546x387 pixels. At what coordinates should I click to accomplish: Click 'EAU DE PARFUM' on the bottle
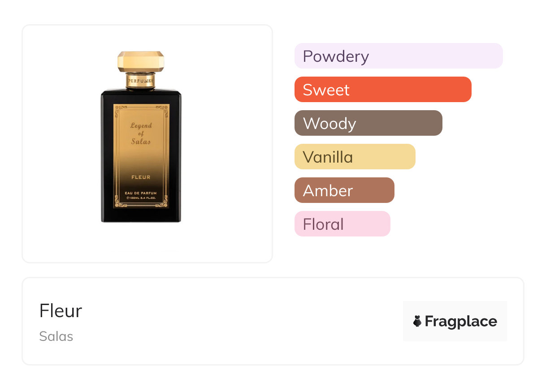click(141, 193)
